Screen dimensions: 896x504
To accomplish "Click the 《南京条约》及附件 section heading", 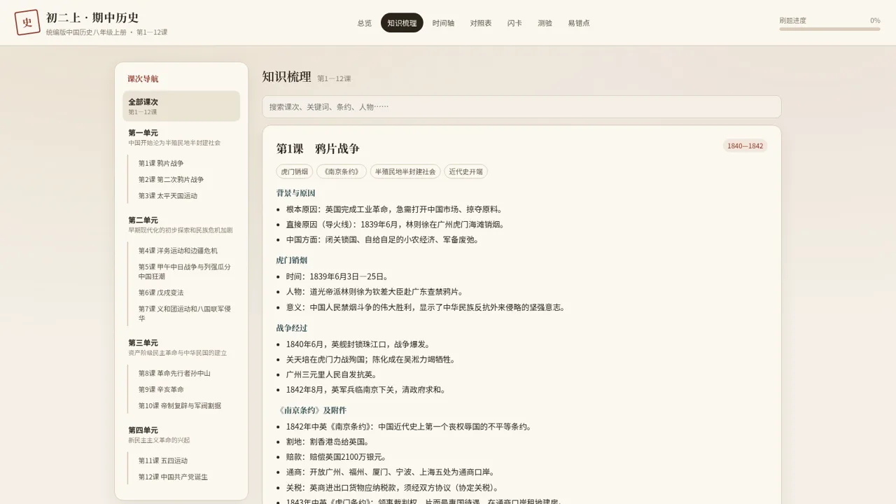I will coord(311,410).
